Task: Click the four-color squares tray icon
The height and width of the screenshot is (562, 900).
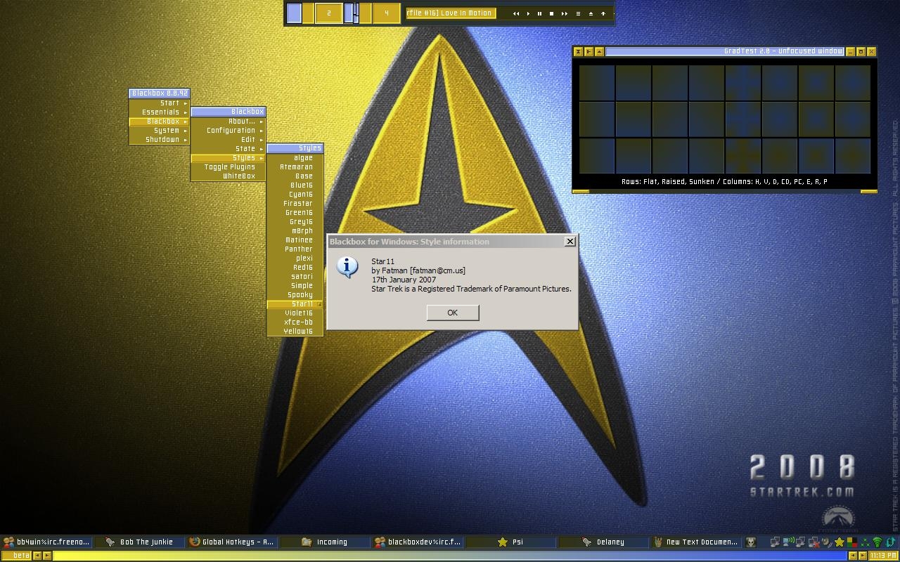Action: tap(851, 542)
